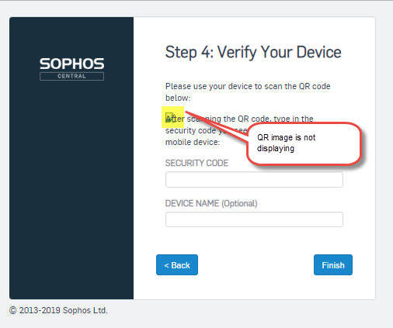The width and height of the screenshot is (393, 328).
Task: Click the SECURITY CODE field label
Action: (x=196, y=163)
